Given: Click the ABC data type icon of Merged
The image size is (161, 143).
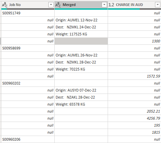Looking at the screenshot, I should [58, 5].
